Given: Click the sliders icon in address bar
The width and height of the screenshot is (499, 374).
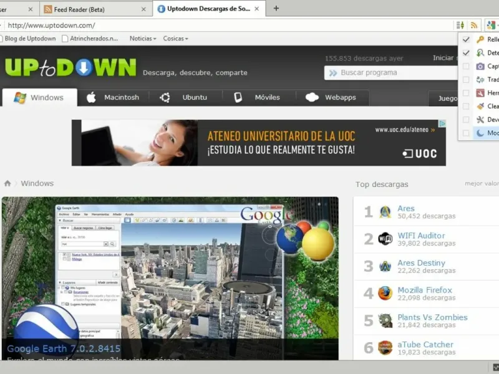Looking at the screenshot, I should 460,25.
